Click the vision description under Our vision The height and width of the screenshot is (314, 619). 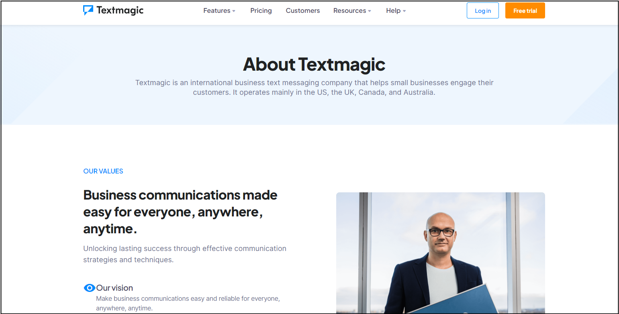(x=188, y=304)
